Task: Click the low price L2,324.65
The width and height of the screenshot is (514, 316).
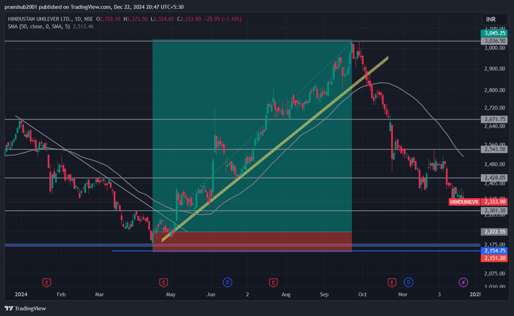Action: pyautogui.click(x=162, y=19)
